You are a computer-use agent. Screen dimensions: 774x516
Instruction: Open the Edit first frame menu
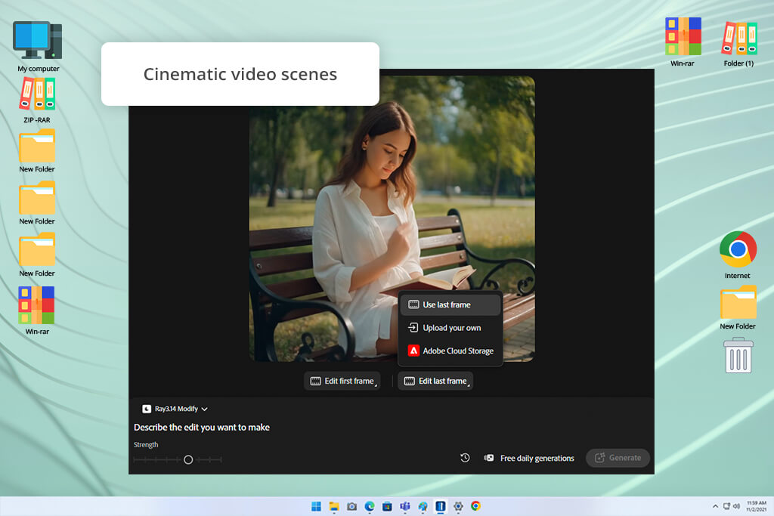(342, 381)
